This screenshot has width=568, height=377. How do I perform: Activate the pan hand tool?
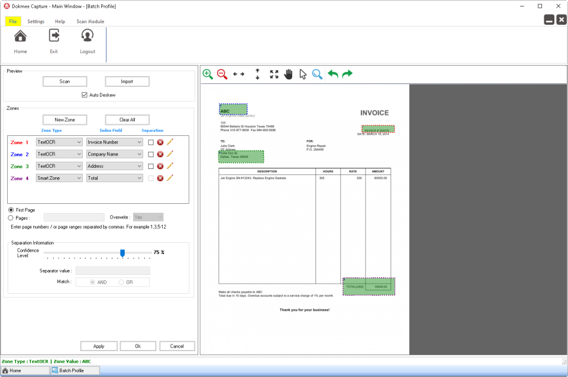[x=289, y=74]
